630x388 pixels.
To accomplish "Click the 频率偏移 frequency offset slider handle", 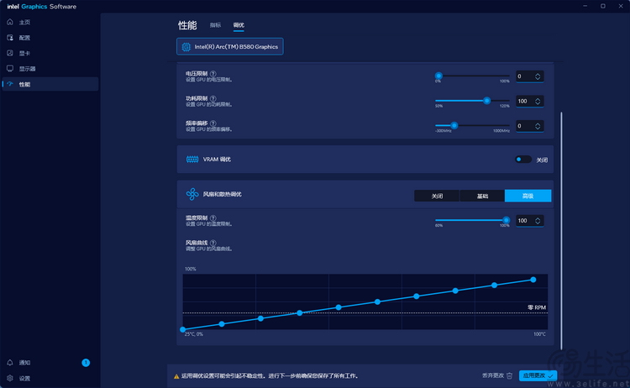I will coord(454,125).
